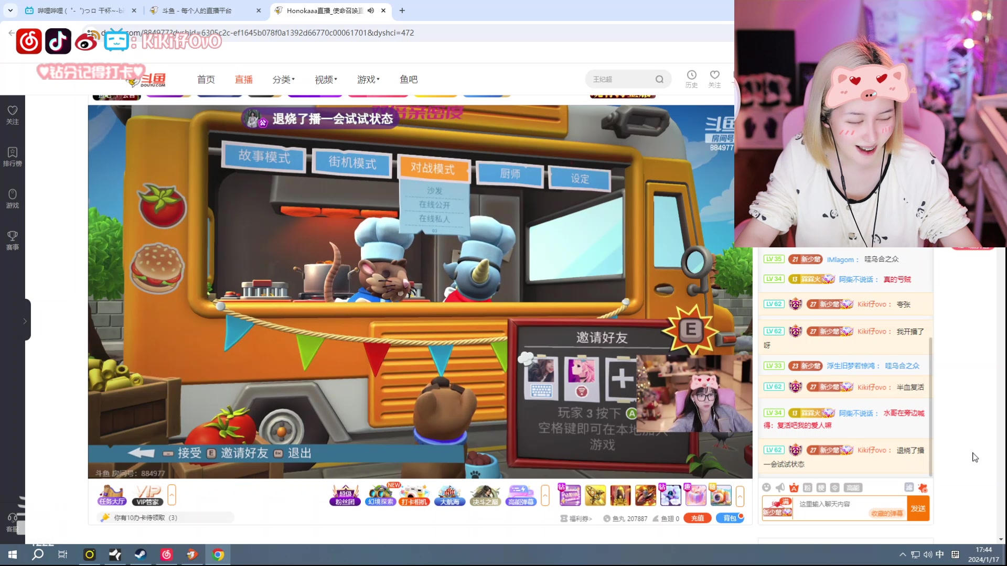Open Steam from the taskbar
The image size is (1007, 566).
(x=141, y=554)
